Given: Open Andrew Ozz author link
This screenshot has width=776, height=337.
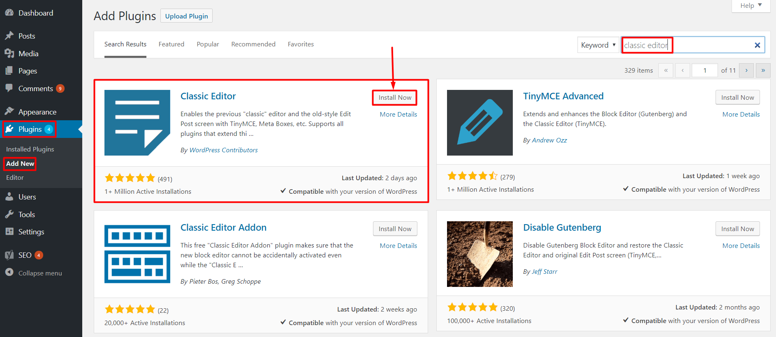Looking at the screenshot, I should click(549, 140).
